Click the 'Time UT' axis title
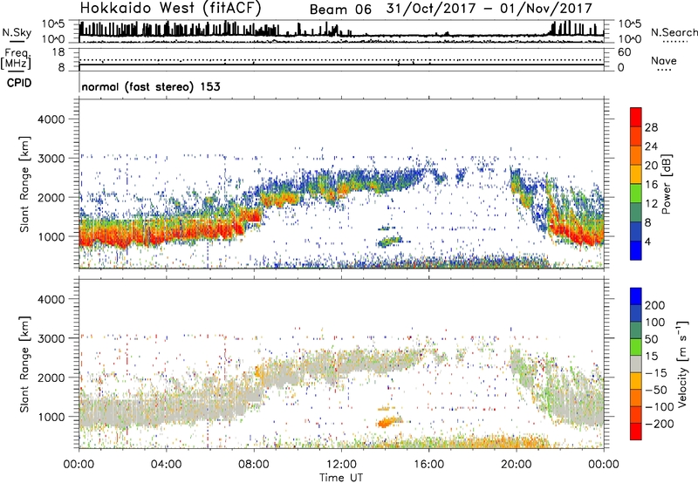 pyautogui.click(x=341, y=478)
